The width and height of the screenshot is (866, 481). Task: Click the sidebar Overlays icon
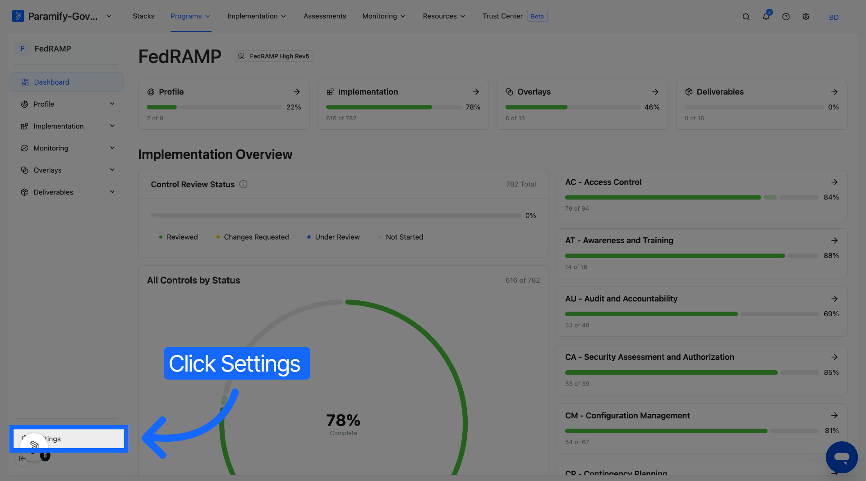coord(24,170)
